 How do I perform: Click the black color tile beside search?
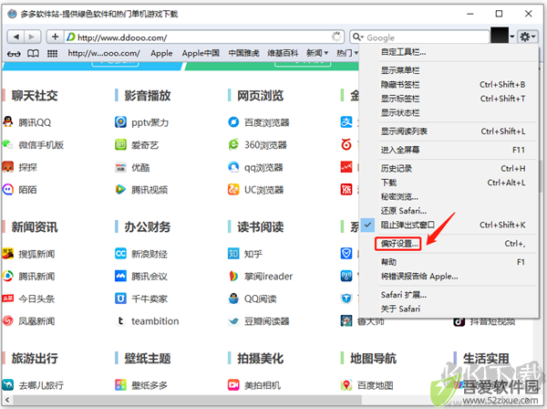pos(500,36)
